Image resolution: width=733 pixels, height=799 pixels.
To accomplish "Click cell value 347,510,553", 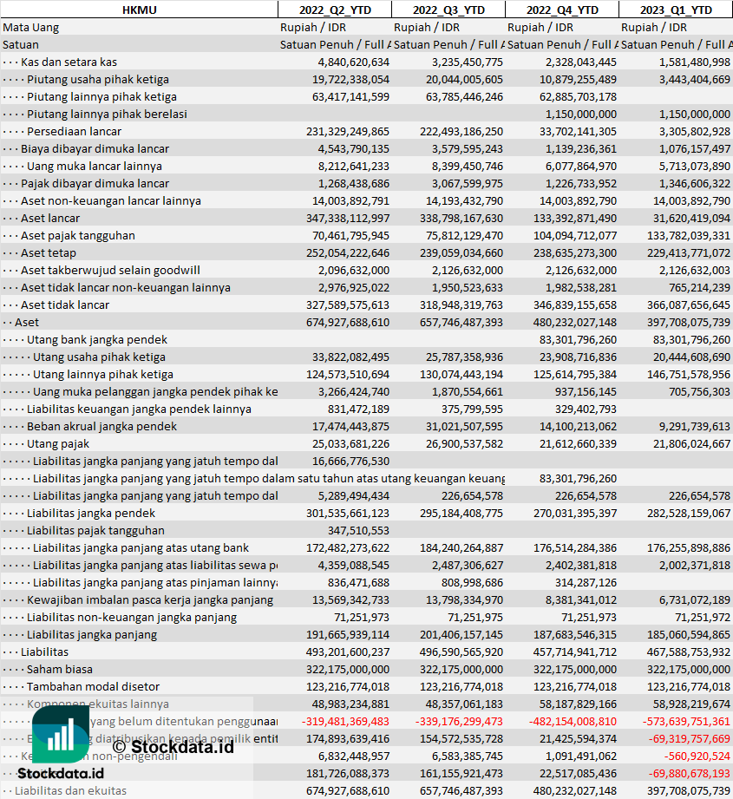I will pyautogui.click(x=358, y=530).
